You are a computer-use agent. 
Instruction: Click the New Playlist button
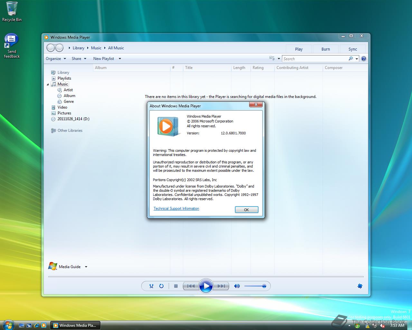pos(104,59)
